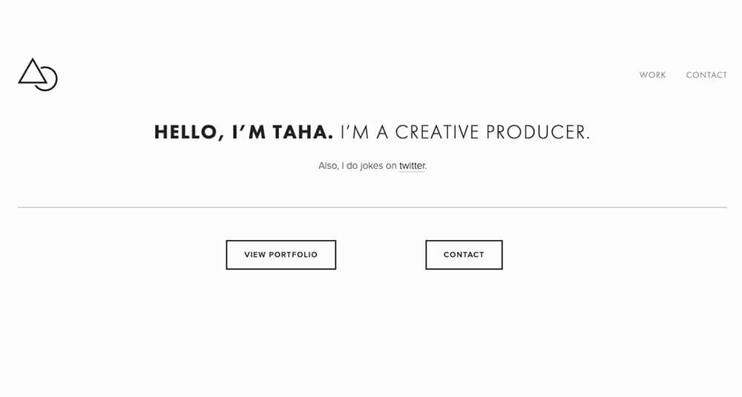Screen dimensions: 742x397
Task: Click the VIEW PORTFOLIO button
Action: (x=281, y=255)
